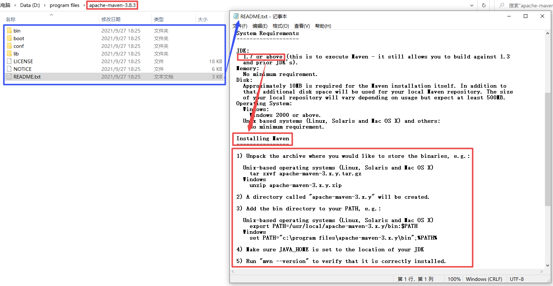553x286 pixels.
Task: Select the lib folder icon
Action: [9, 54]
